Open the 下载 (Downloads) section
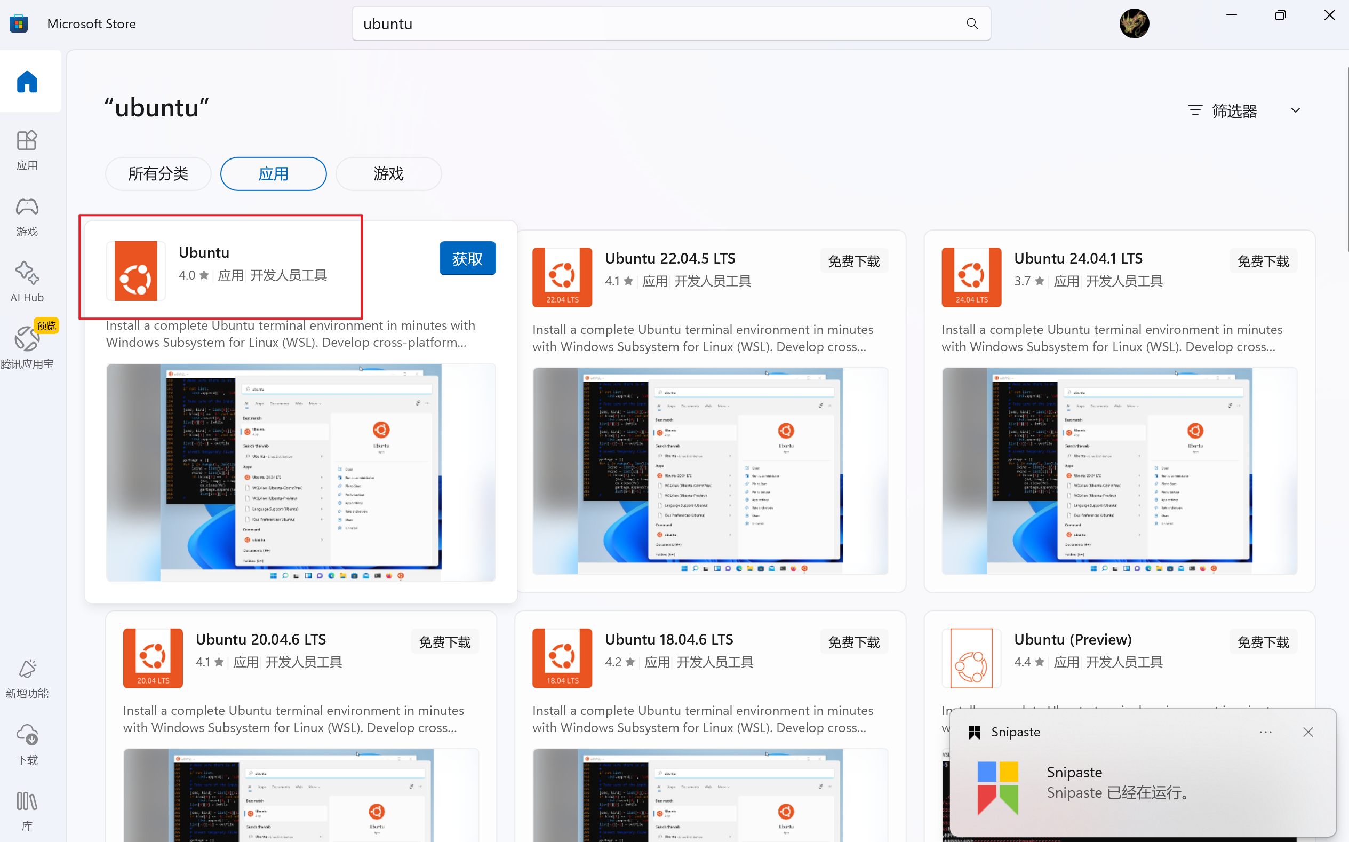The image size is (1349, 842). point(27,744)
